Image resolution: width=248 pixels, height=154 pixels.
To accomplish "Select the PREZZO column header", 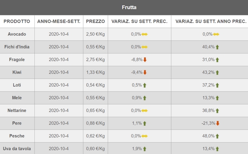I will pos(95,22).
